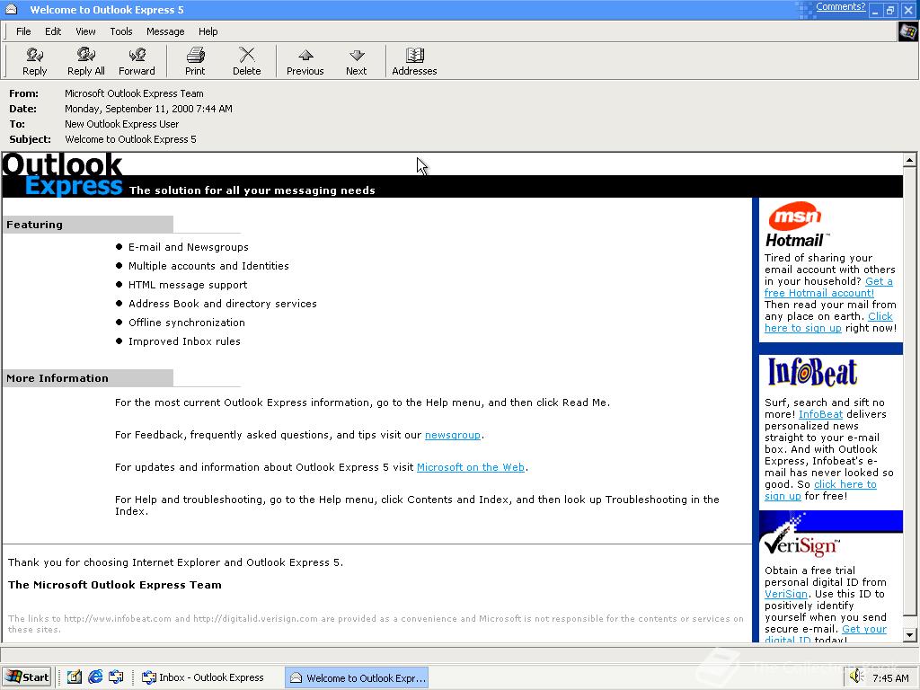The image size is (920, 690).
Task: Follow the newsgroup link
Action: 453,435
